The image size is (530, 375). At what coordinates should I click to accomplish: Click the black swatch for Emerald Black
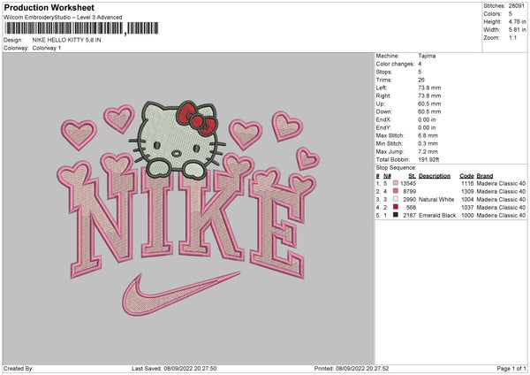click(x=396, y=215)
